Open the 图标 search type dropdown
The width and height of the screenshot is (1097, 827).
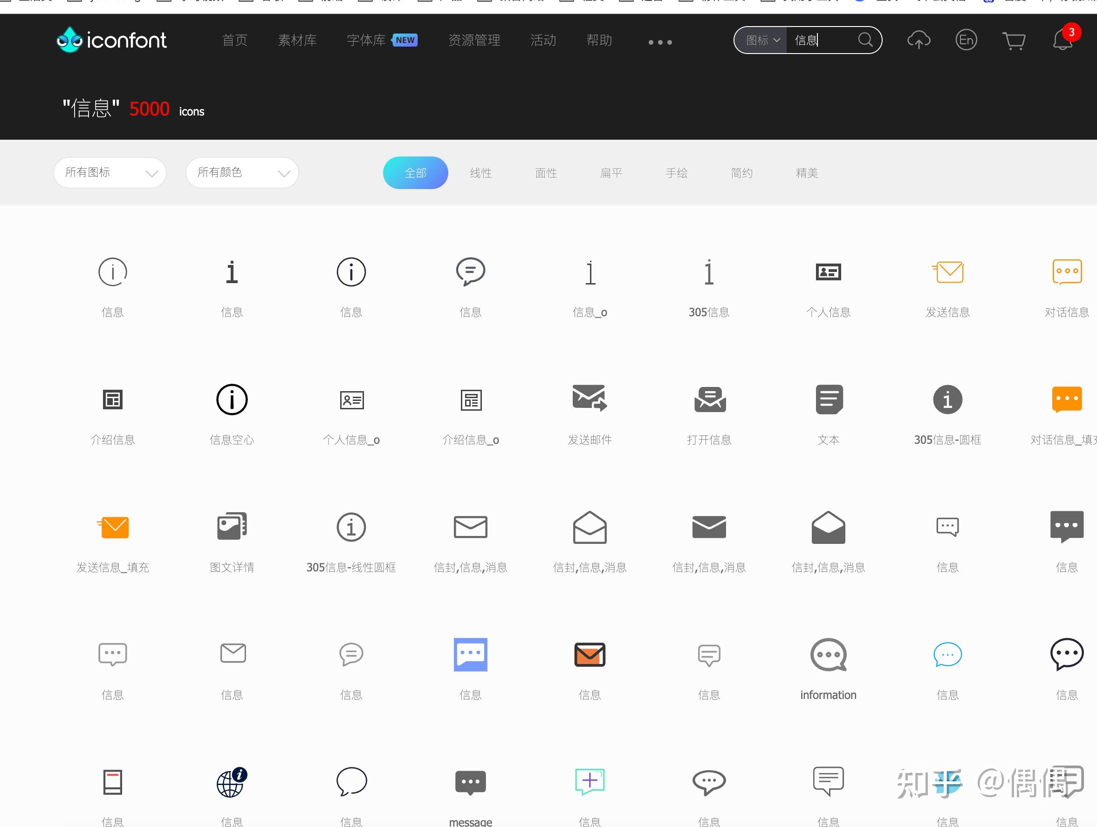pos(762,40)
